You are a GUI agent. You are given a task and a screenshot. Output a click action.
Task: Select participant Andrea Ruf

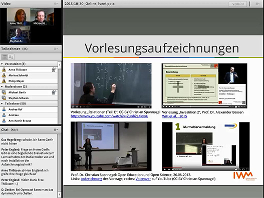point(29,109)
